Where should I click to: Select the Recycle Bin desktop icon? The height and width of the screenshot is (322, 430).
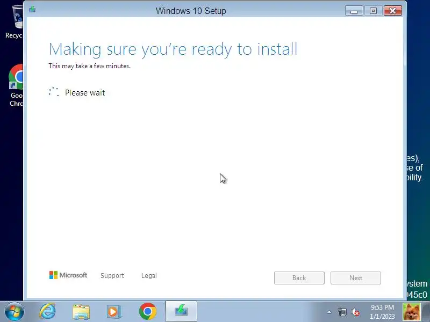click(x=15, y=22)
